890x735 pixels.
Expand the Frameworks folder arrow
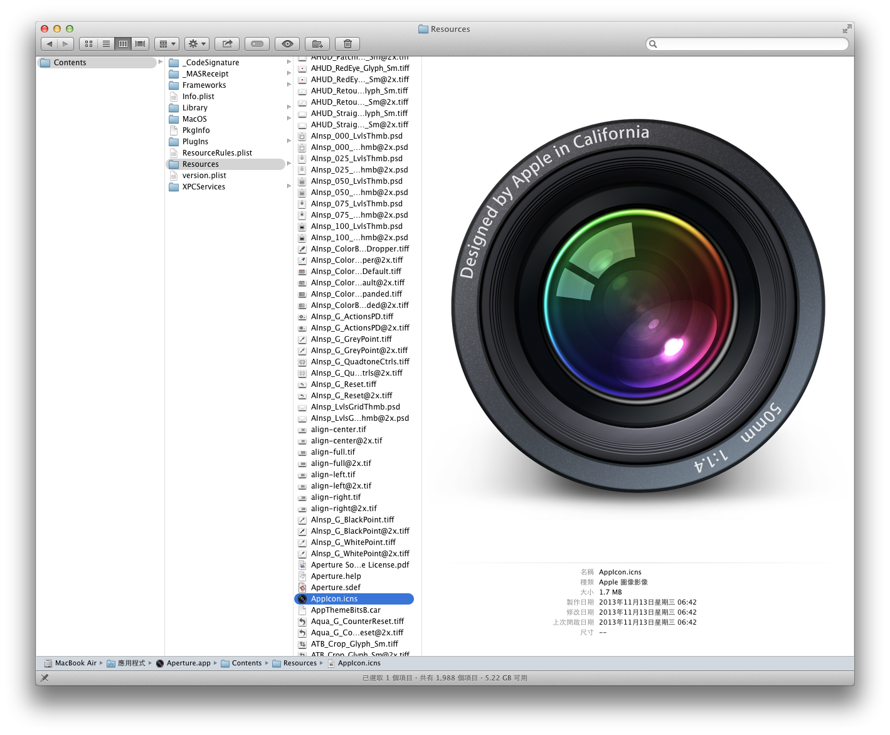pyautogui.click(x=289, y=85)
